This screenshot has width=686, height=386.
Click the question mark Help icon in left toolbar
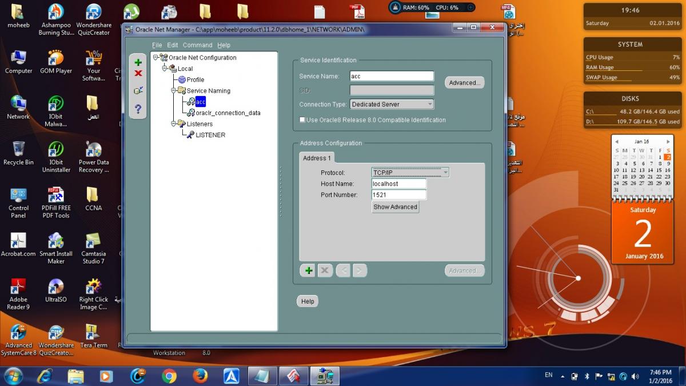click(138, 109)
